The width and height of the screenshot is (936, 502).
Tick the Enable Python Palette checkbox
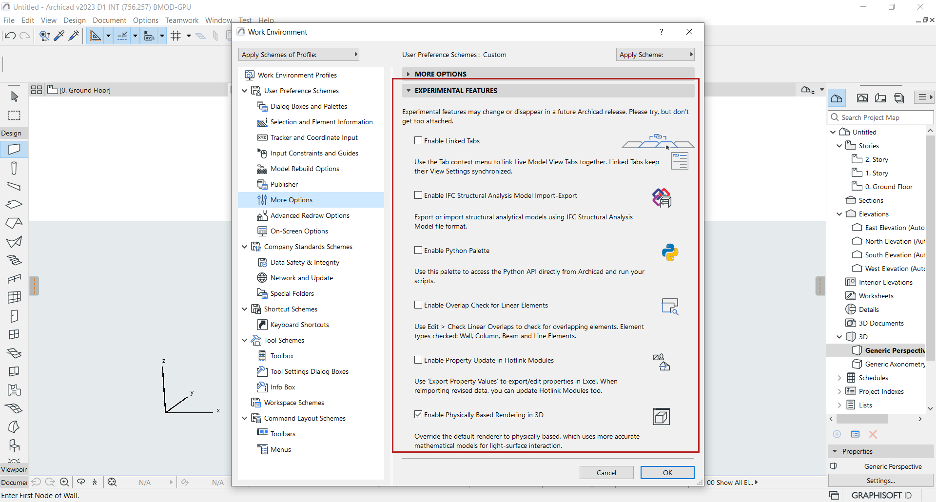418,251
